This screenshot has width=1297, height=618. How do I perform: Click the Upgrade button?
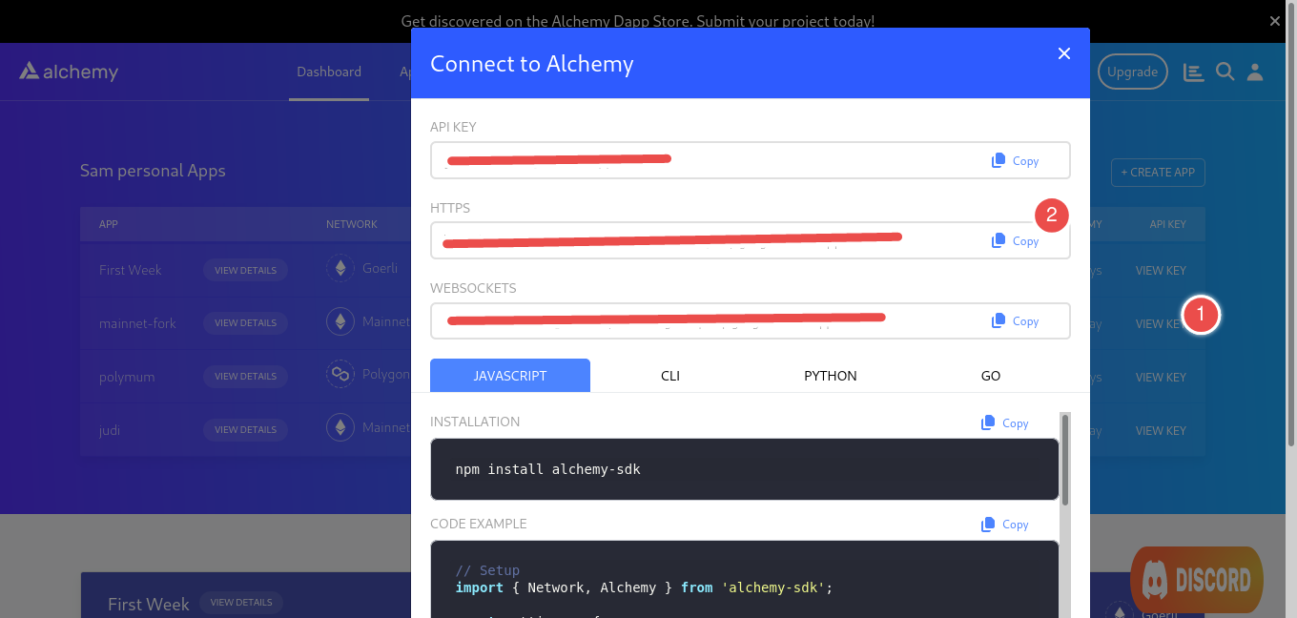coord(1132,72)
